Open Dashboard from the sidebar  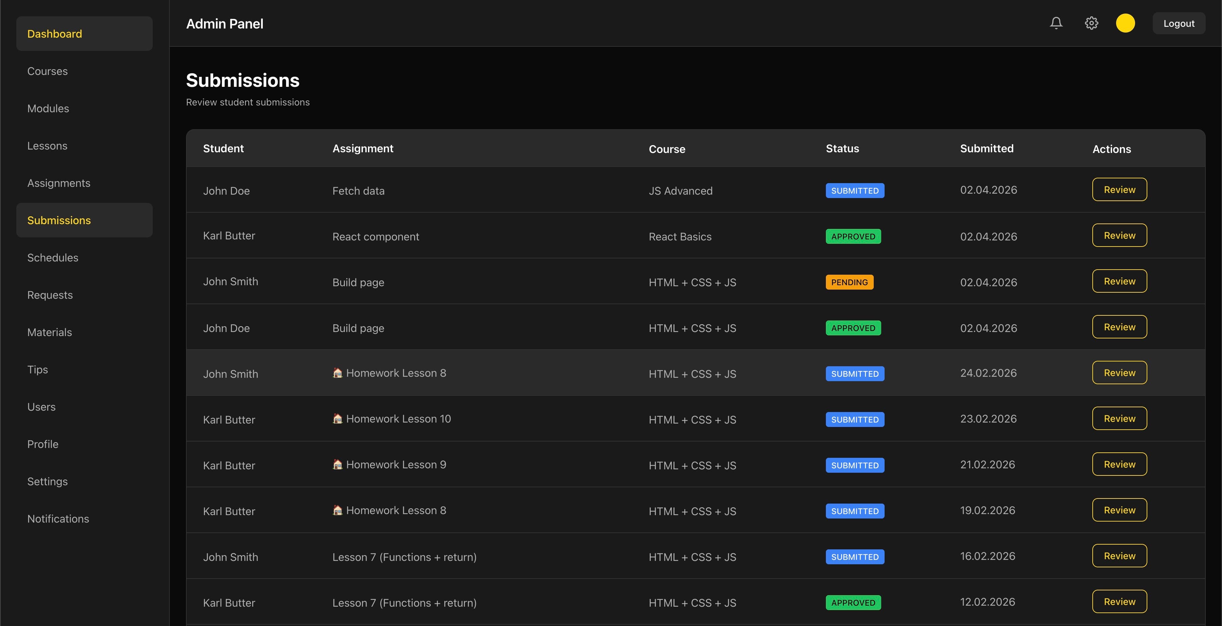coord(54,33)
